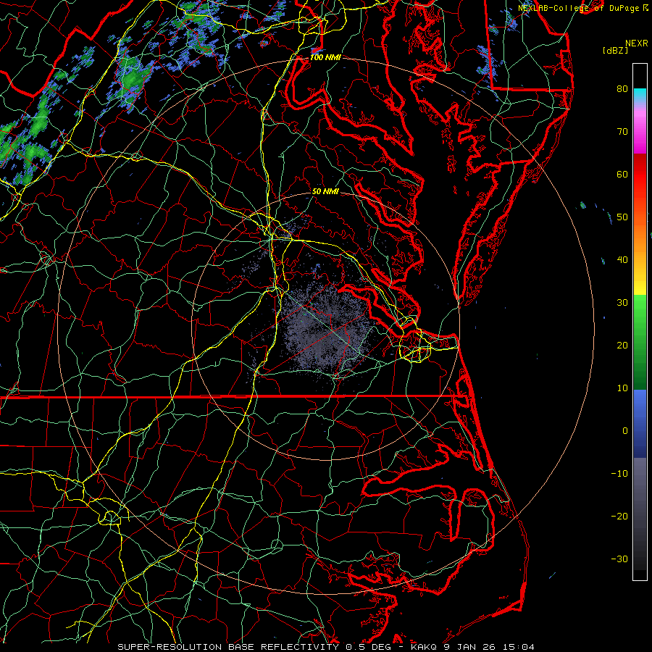Screen dimensions: 652x652
Task: Click the 60 value on dBZ scale
Action: coord(622,174)
